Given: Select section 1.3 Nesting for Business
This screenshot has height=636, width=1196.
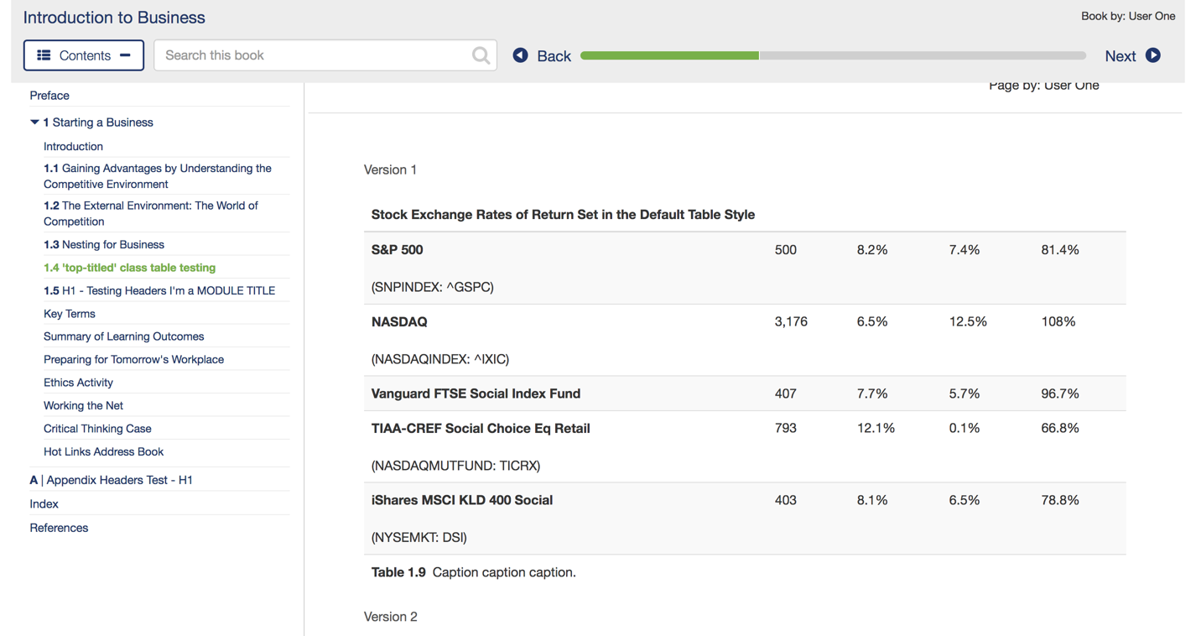Looking at the screenshot, I should click(104, 244).
